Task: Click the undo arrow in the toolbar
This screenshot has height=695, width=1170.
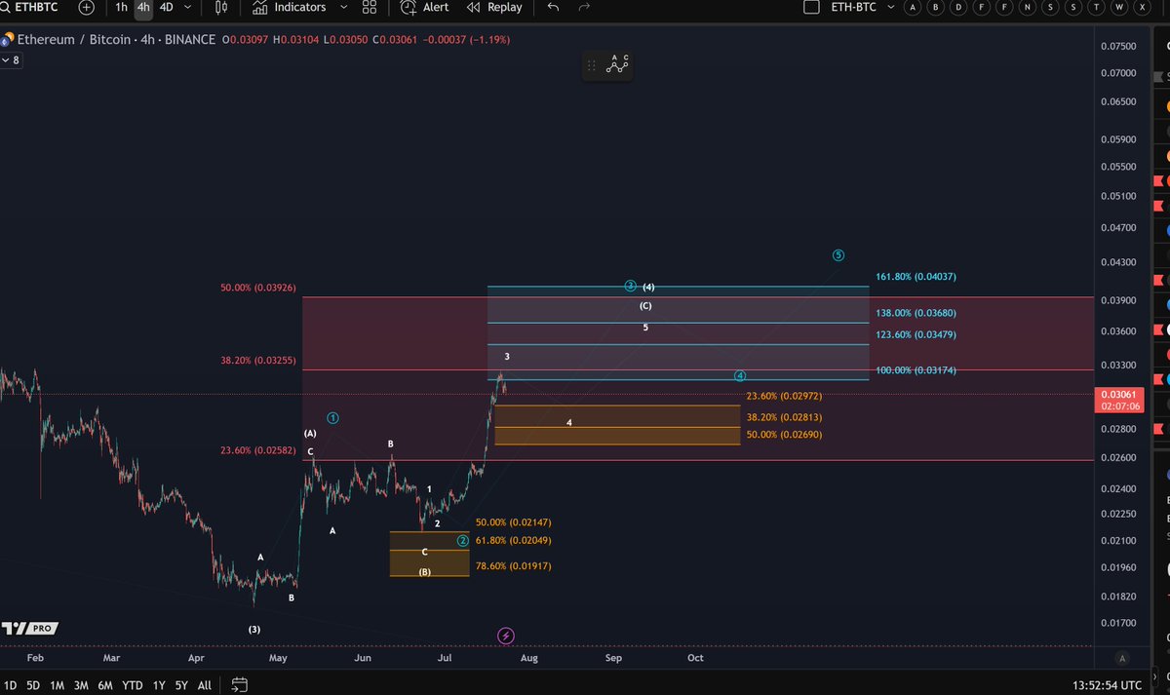Action: [x=552, y=8]
